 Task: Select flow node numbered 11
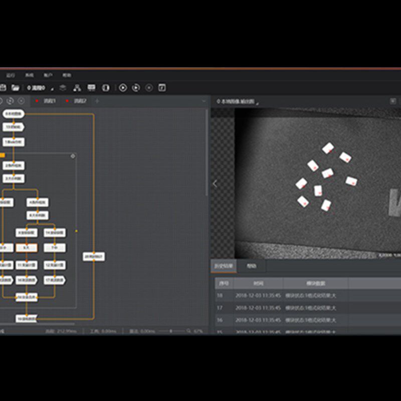point(27,265)
